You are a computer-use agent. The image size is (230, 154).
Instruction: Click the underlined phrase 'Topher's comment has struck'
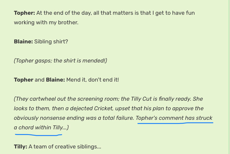[174, 118]
